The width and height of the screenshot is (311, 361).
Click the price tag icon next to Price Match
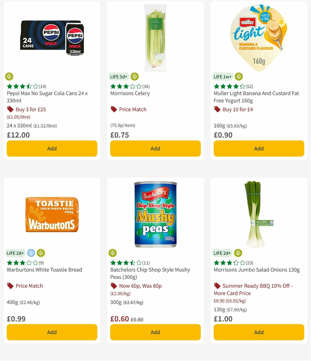point(114,109)
